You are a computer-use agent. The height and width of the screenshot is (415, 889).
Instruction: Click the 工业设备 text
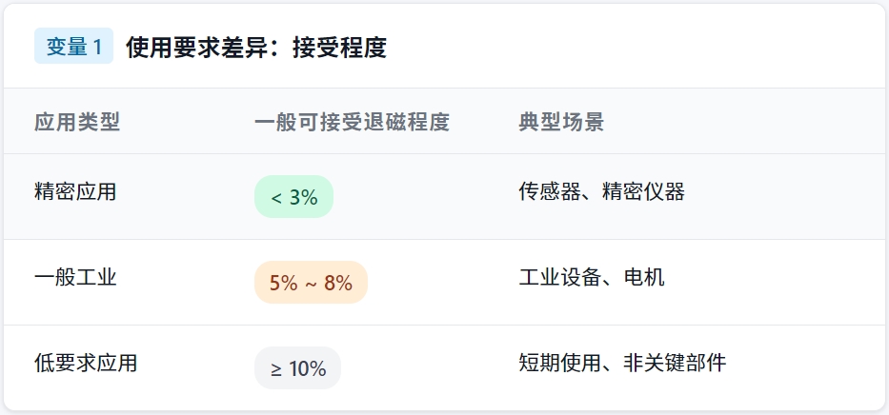coord(560,277)
